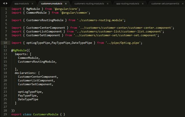Close the app.module.ts tab
Viewport: 185px width, 117px height.
coord(32,4)
